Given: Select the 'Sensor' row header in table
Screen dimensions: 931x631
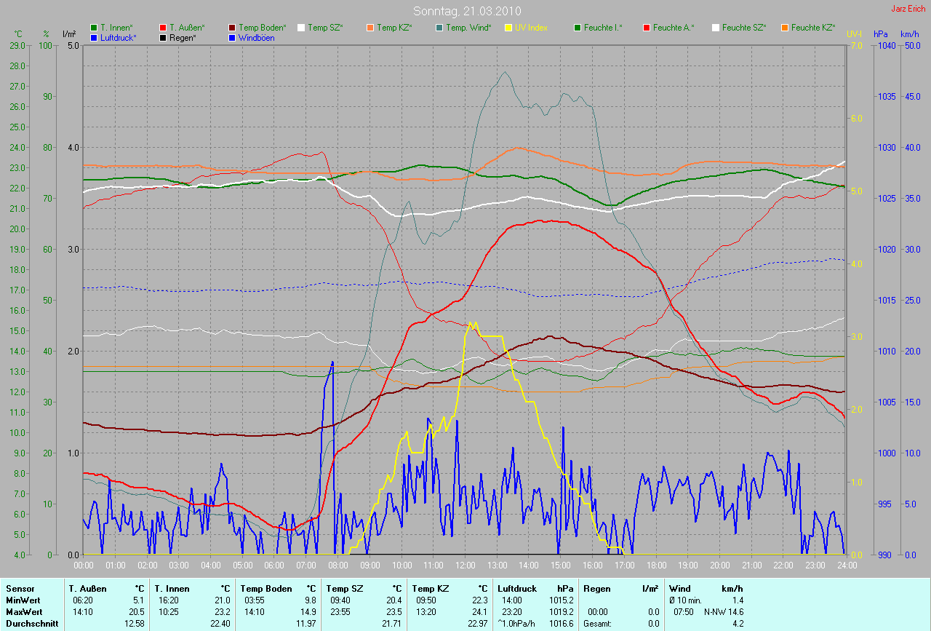Looking at the screenshot, I should pos(19,588).
